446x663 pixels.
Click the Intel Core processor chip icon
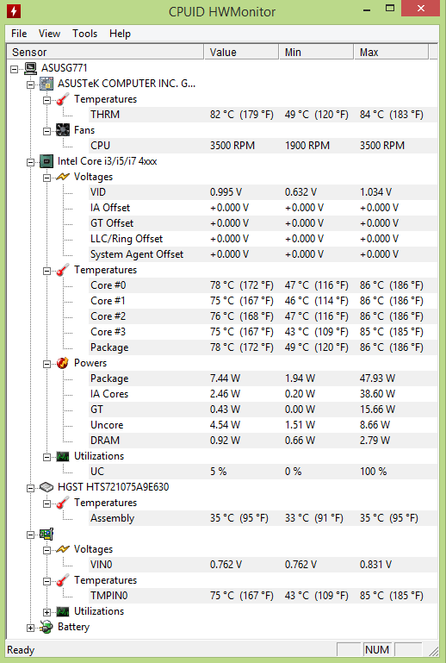[46, 161]
